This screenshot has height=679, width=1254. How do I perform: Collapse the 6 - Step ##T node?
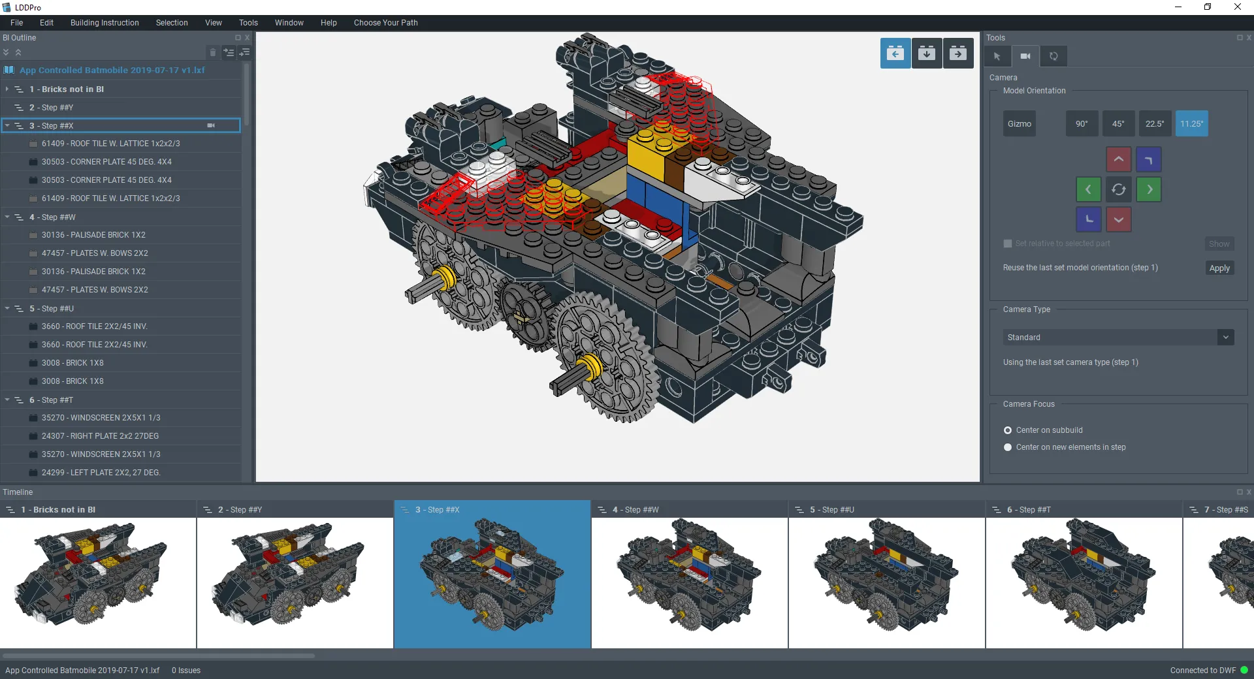[x=7, y=400]
